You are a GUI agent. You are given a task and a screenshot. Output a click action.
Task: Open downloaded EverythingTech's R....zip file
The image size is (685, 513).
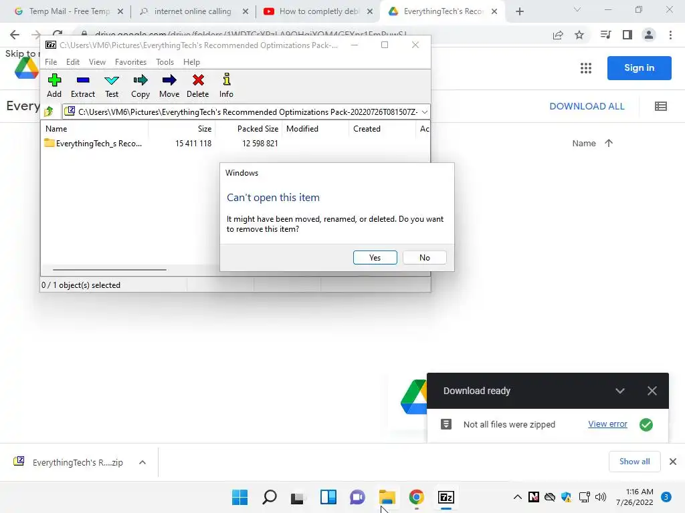[x=69, y=462]
